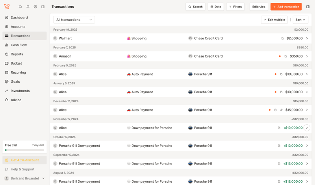This screenshot has height=185, width=315.
Task: Click the note icon on Walmart row
Action: (x=282, y=38)
